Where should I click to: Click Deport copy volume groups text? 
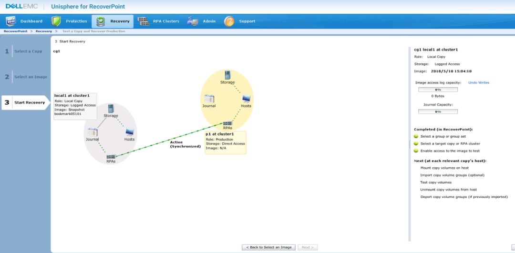464,197
